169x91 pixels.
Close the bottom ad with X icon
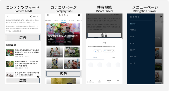pos(38,77)
